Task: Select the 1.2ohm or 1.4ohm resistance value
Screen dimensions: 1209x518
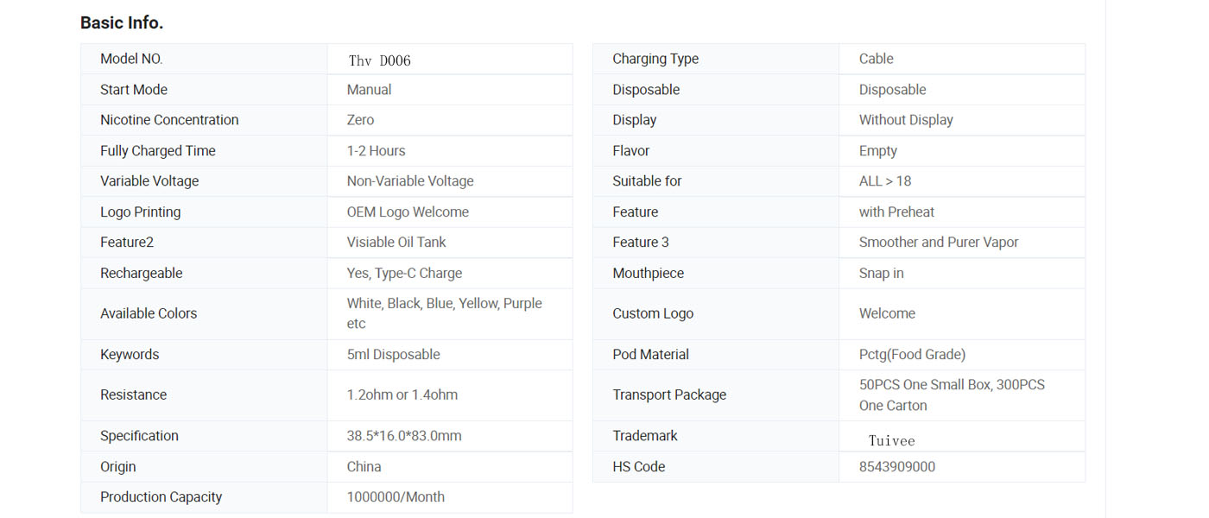Action: tap(402, 395)
